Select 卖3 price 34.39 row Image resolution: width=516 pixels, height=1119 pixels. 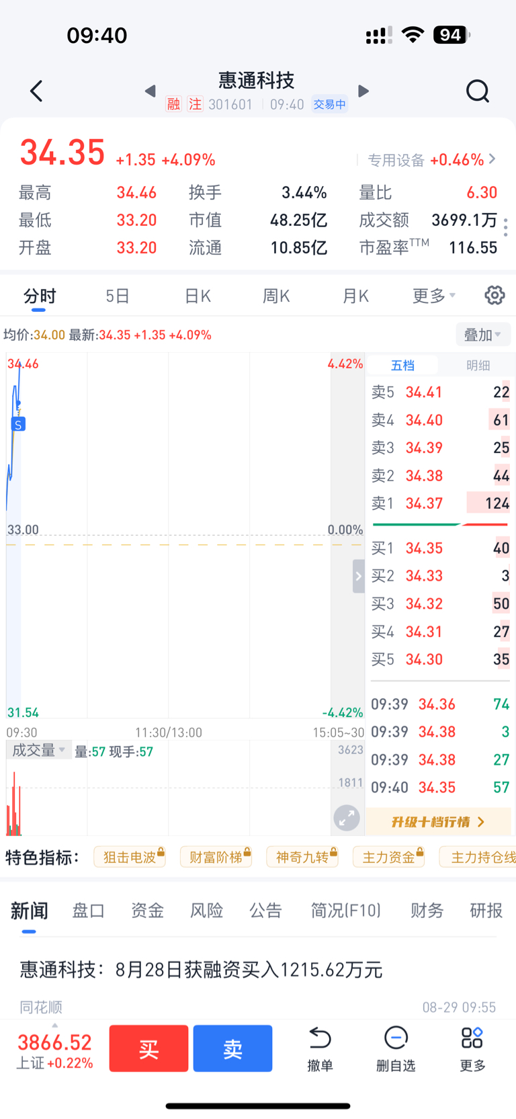pyautogui.click(x=441, y=448)
